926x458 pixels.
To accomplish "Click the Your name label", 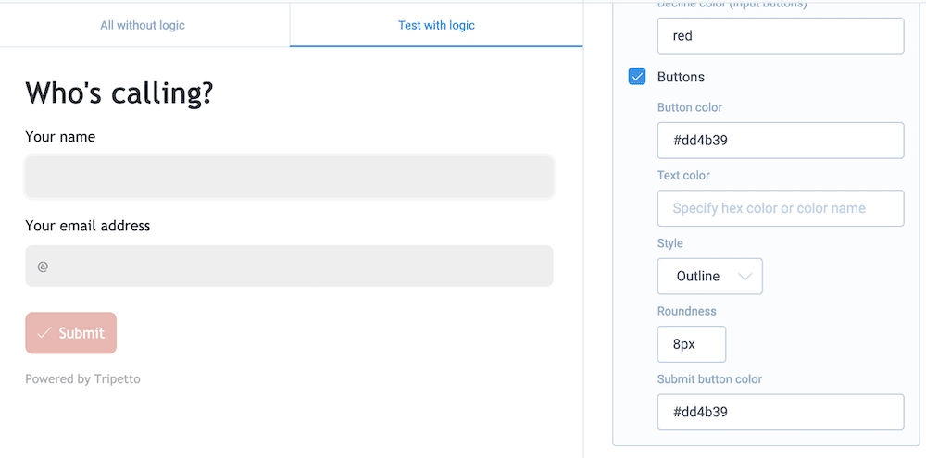I will tap(60, 137).
